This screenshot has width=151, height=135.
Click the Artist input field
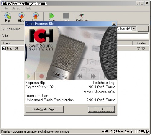(x=133, y=36)
